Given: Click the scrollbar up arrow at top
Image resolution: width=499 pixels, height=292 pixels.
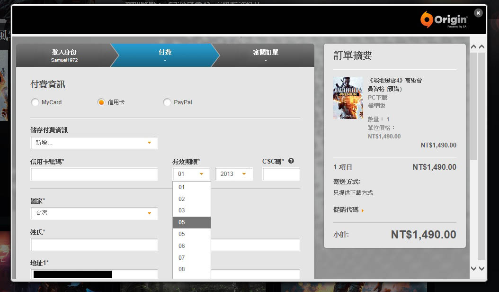Looking at the screenshot, I should click(x=473, y=47).
